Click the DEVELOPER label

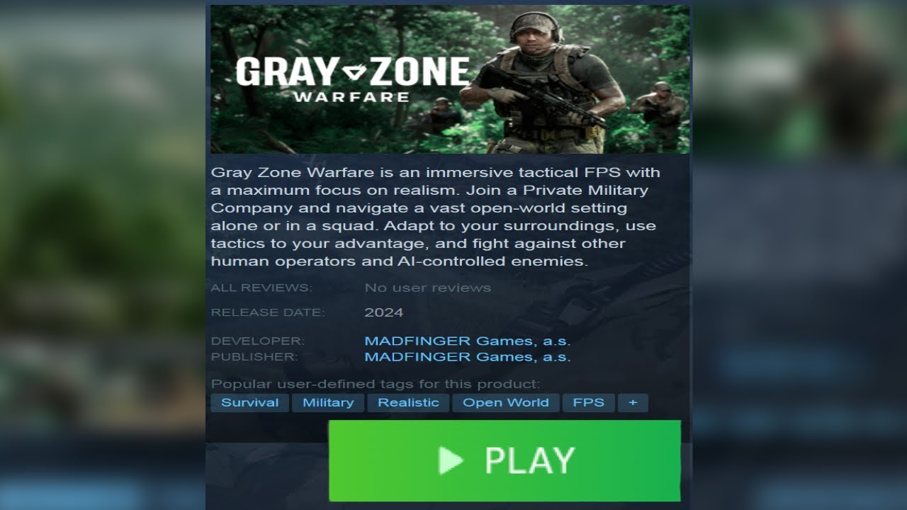pyautogui.click(x=257, y=341)
